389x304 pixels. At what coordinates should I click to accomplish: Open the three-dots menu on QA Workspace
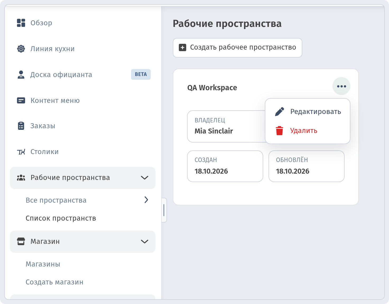[x=341, y=86]
